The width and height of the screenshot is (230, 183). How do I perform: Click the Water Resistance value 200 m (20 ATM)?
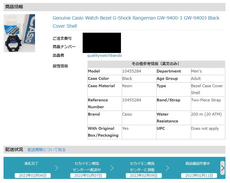coord(206,114)
